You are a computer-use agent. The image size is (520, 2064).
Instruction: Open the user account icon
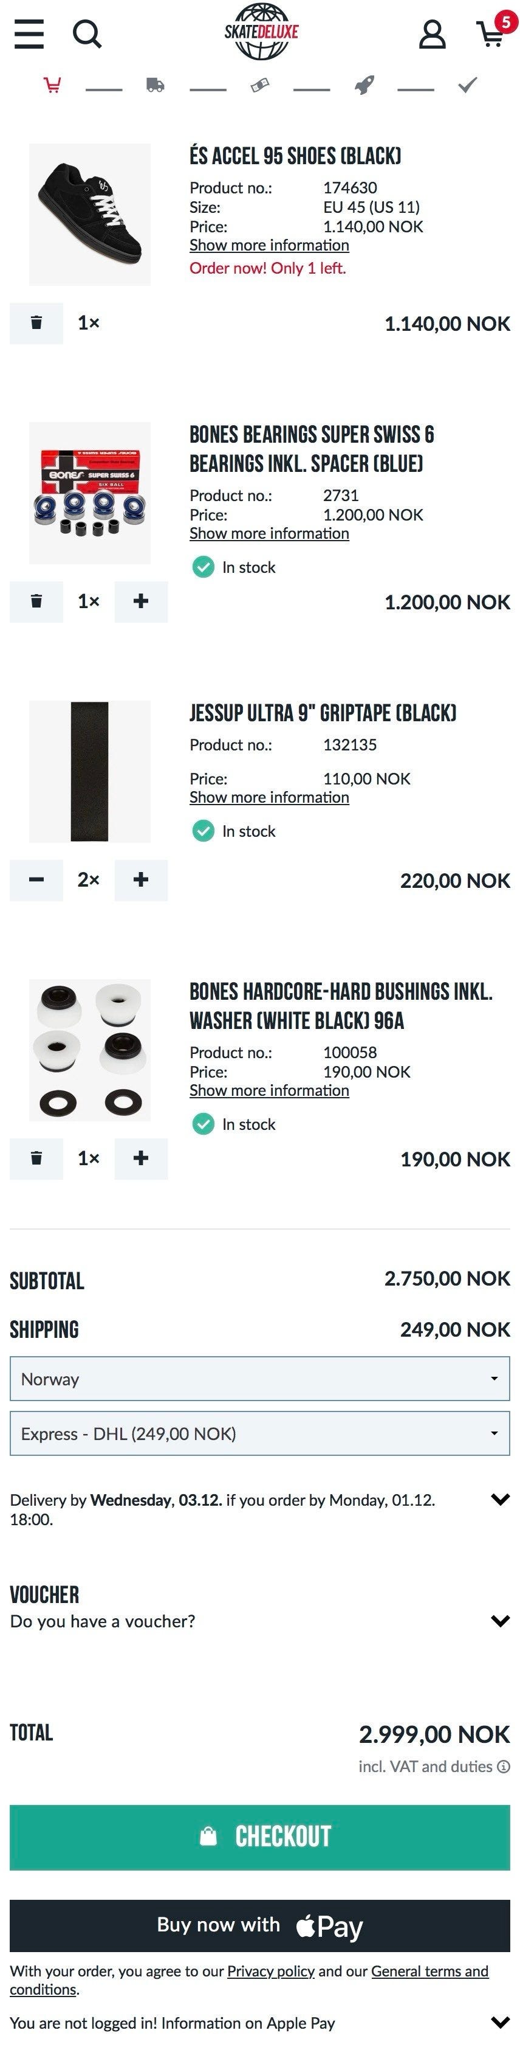[x=432, y=33]
